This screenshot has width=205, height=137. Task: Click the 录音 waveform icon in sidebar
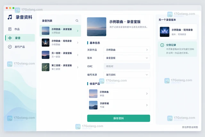[x=10, y=38]
